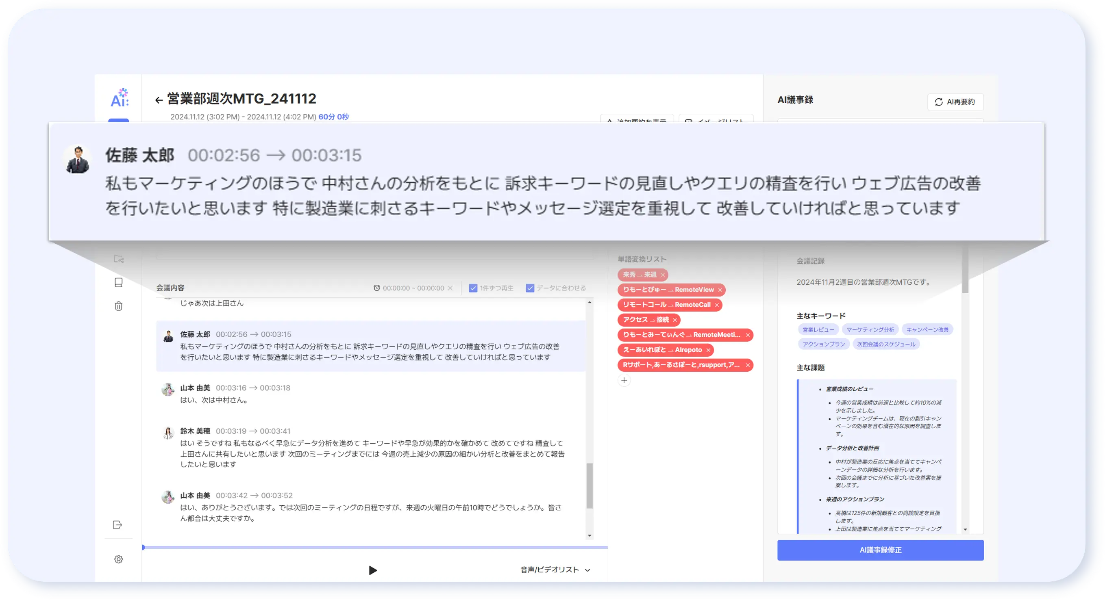
Task: Click the 主なキーワード heading
Action: [x=821, y=316]
